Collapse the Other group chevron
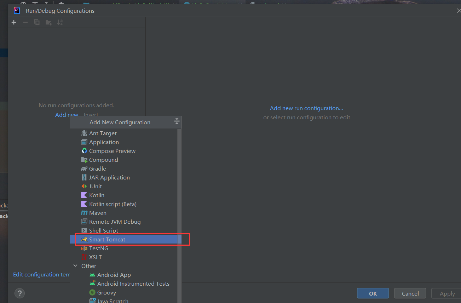 tap(75, 266)
